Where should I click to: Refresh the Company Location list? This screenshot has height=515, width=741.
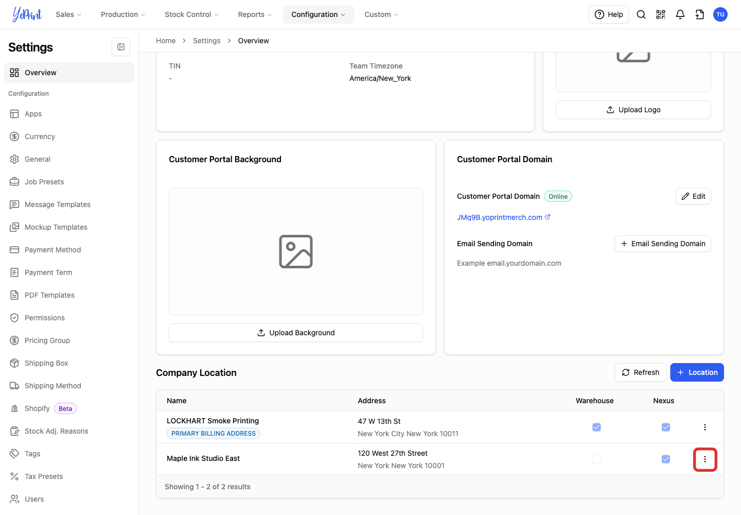tap(641, 372)
